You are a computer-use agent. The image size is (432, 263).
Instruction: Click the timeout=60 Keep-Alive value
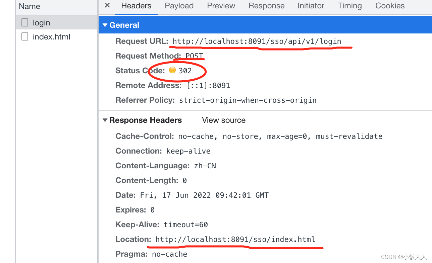[186, 225]
